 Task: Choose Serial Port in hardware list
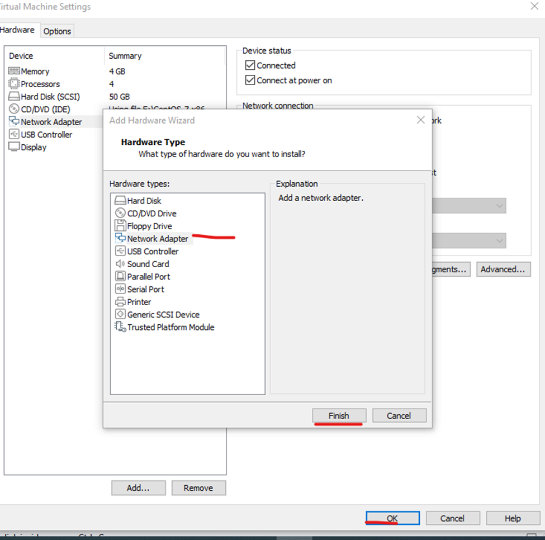point(145,290)
